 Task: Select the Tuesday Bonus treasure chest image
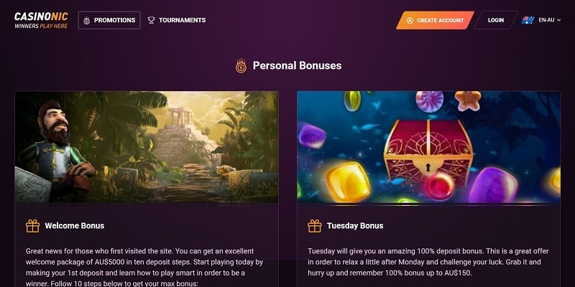(x=428, y=146)
